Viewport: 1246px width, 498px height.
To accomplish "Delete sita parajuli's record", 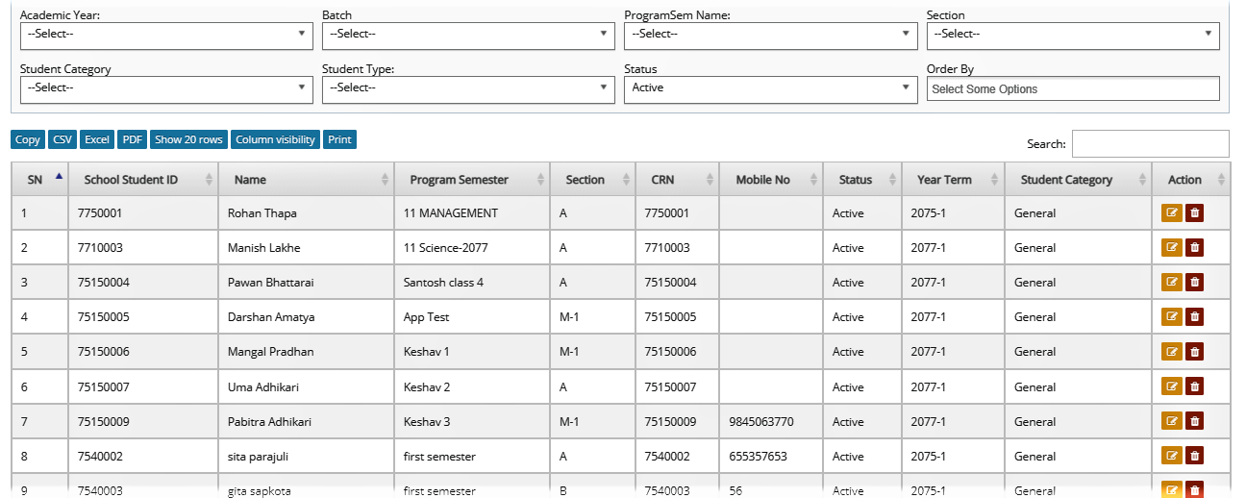I will pyautogui.click(x=1194, y=456).
